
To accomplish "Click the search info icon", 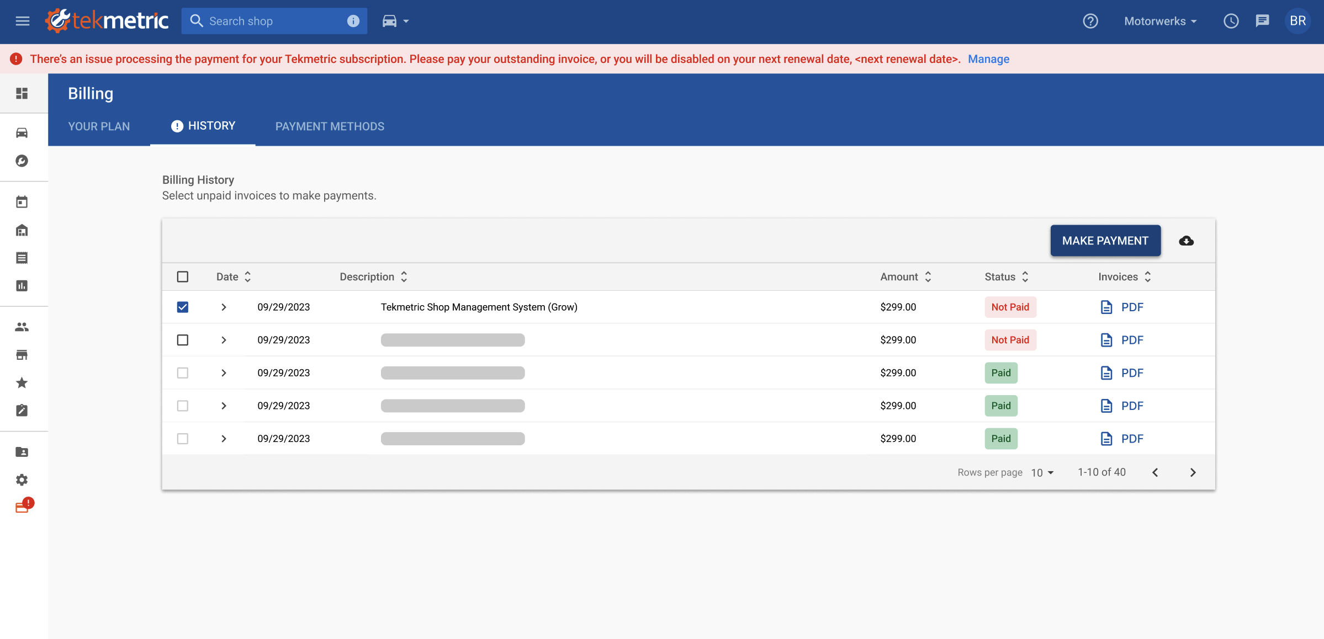I will click(353, 21).
